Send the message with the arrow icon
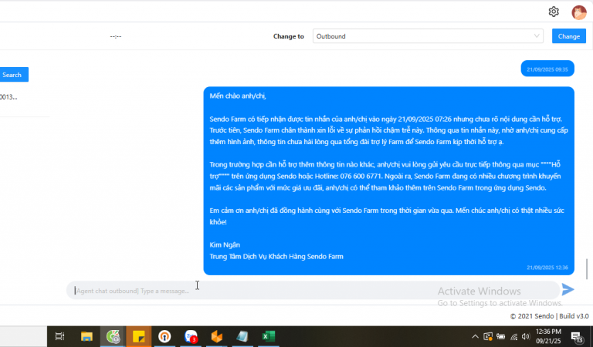 (568, 290)
